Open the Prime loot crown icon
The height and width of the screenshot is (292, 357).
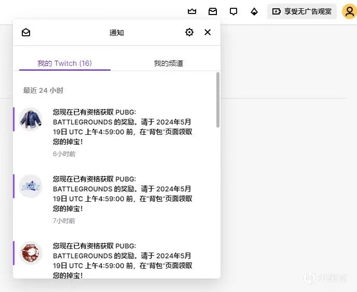click(x=192, y=11)
